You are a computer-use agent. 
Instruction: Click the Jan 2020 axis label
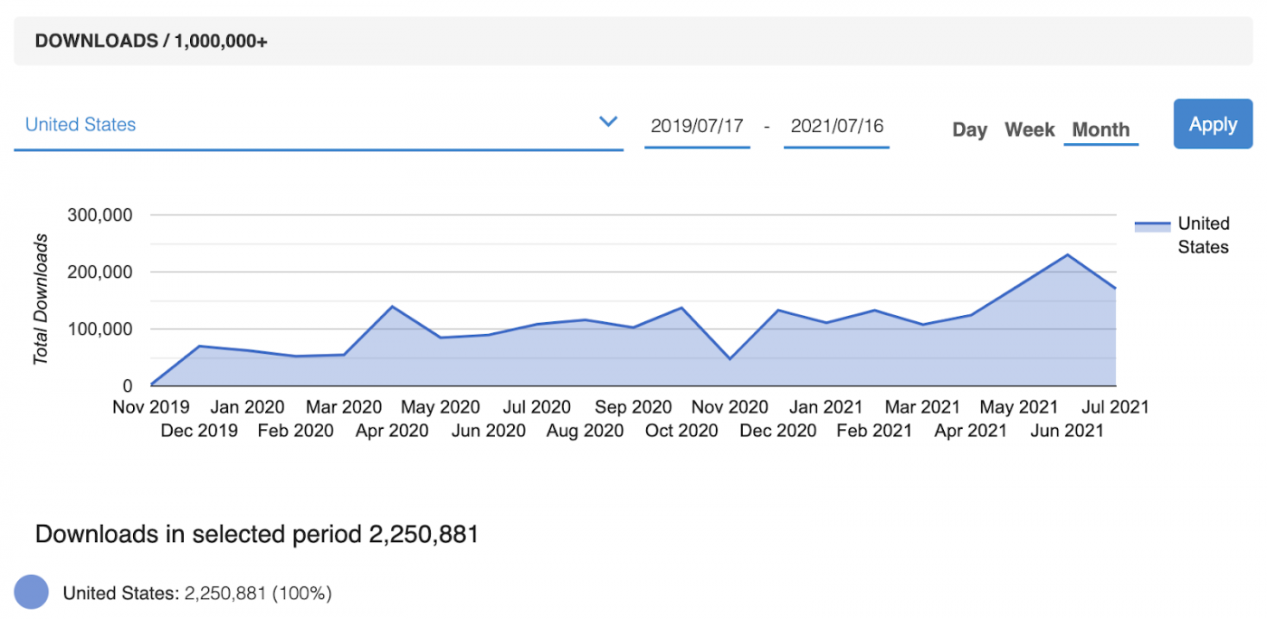coord(247,407)
